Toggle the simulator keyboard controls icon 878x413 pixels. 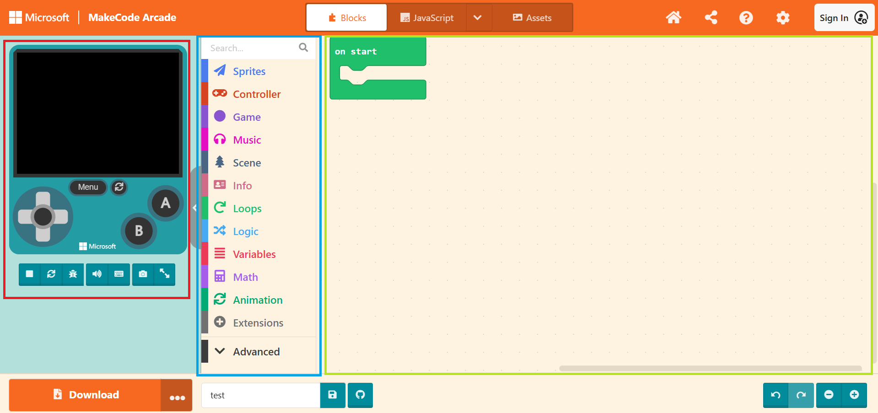tap(119, 274)
